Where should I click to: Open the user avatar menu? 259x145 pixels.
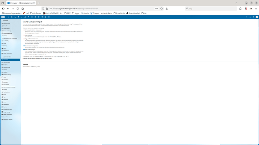[x=257, y=17]
